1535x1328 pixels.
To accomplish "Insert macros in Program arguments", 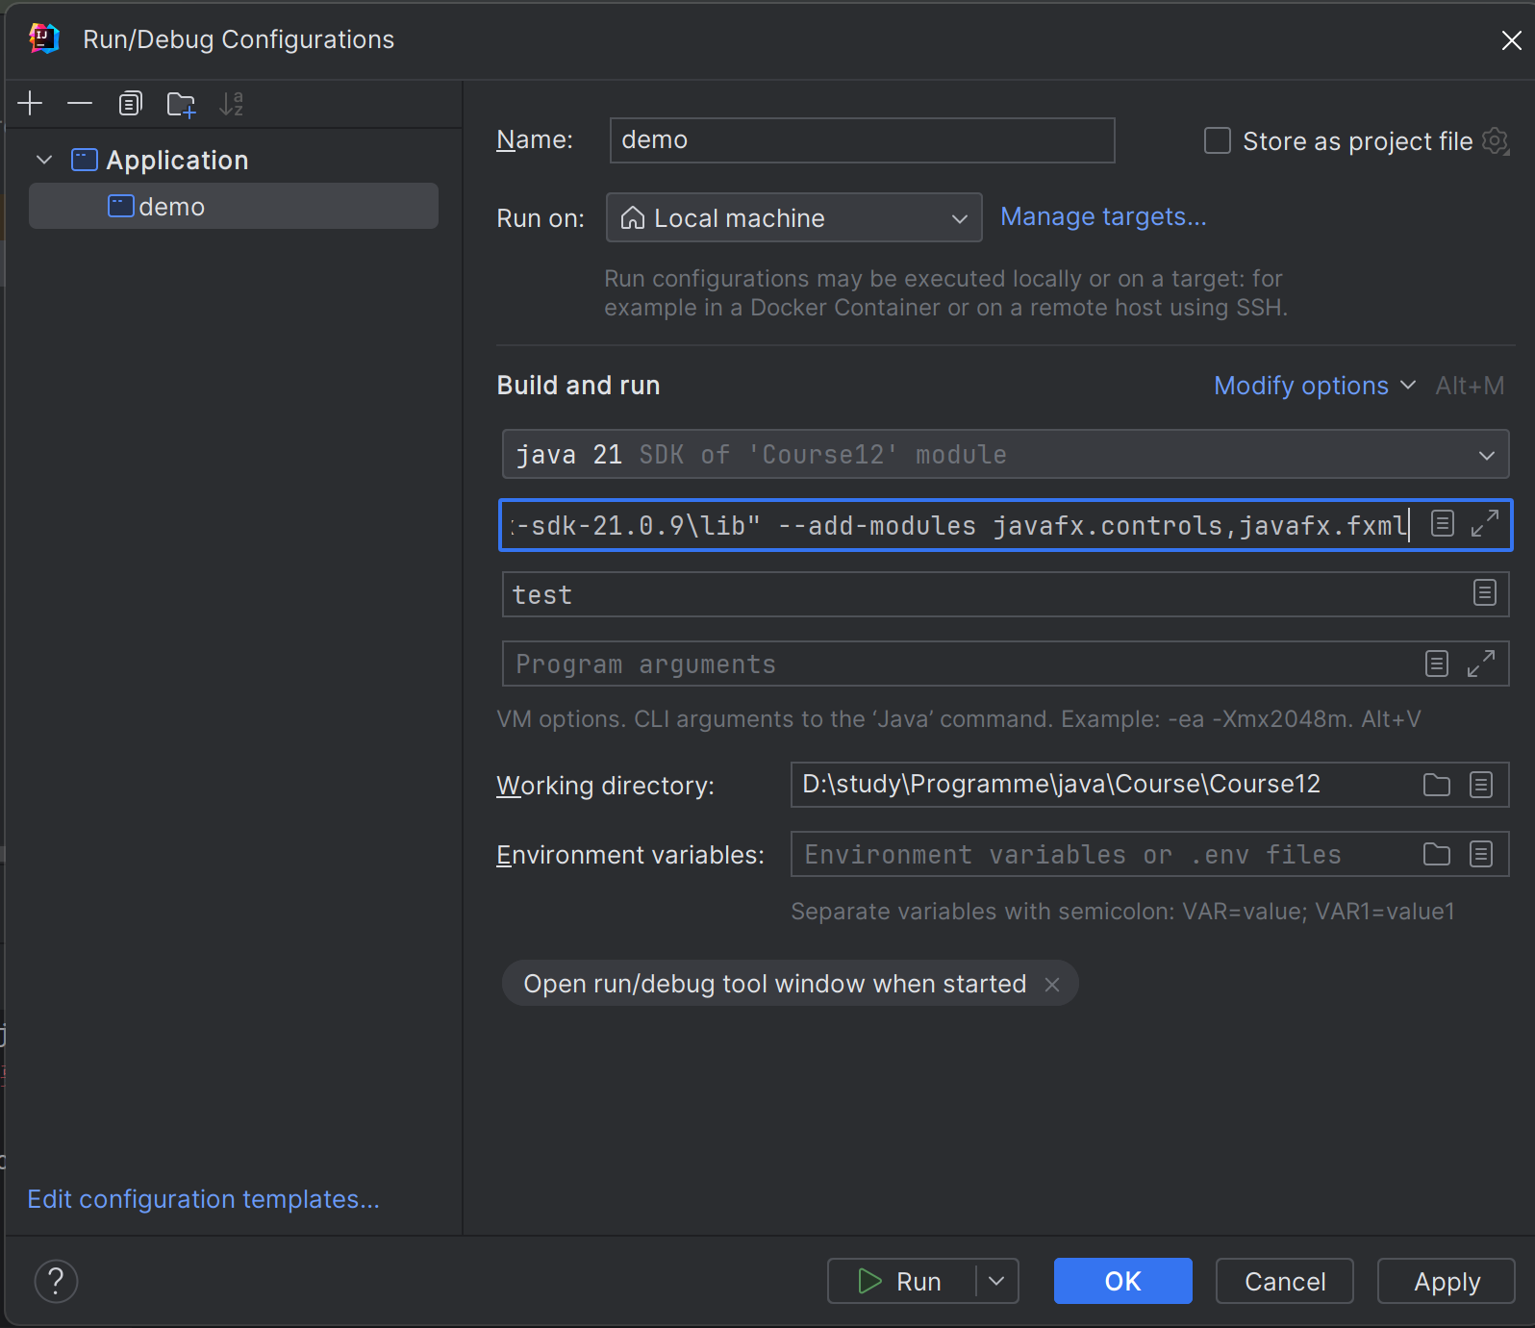I will point(1437,664).
